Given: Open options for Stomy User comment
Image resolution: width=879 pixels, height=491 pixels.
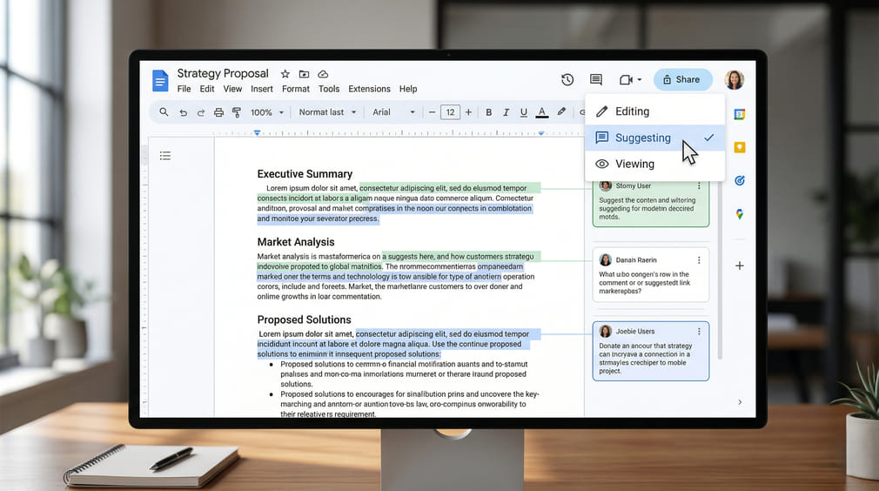Looking at the screenshot, I should pyautogui.click(x=699, y=186).
